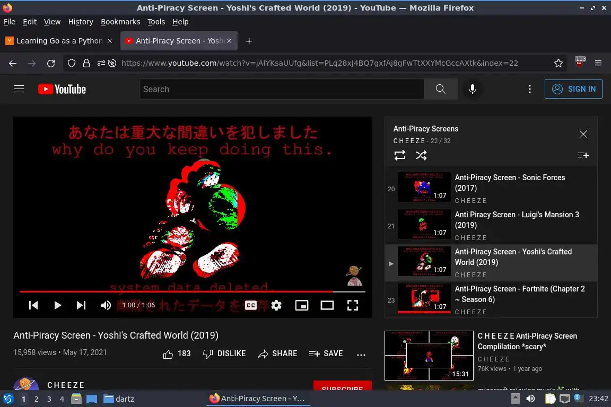611x407 pixels.
Task: Click the SHARE button
Action: point(277,353)
